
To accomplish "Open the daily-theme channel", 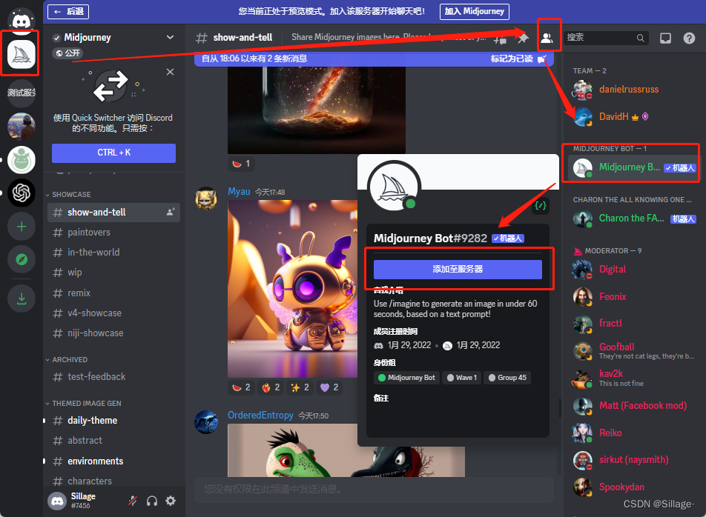I will pos(113,421).
